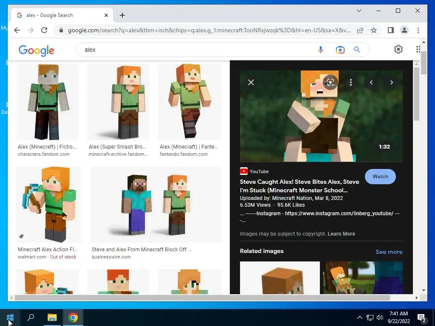The image size is (435, 326).
Task: Open the Chrome tab search dropdown
Action: tap(359, 11)
